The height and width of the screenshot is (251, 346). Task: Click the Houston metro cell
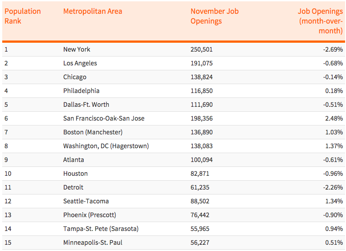(x=75, y=174)
